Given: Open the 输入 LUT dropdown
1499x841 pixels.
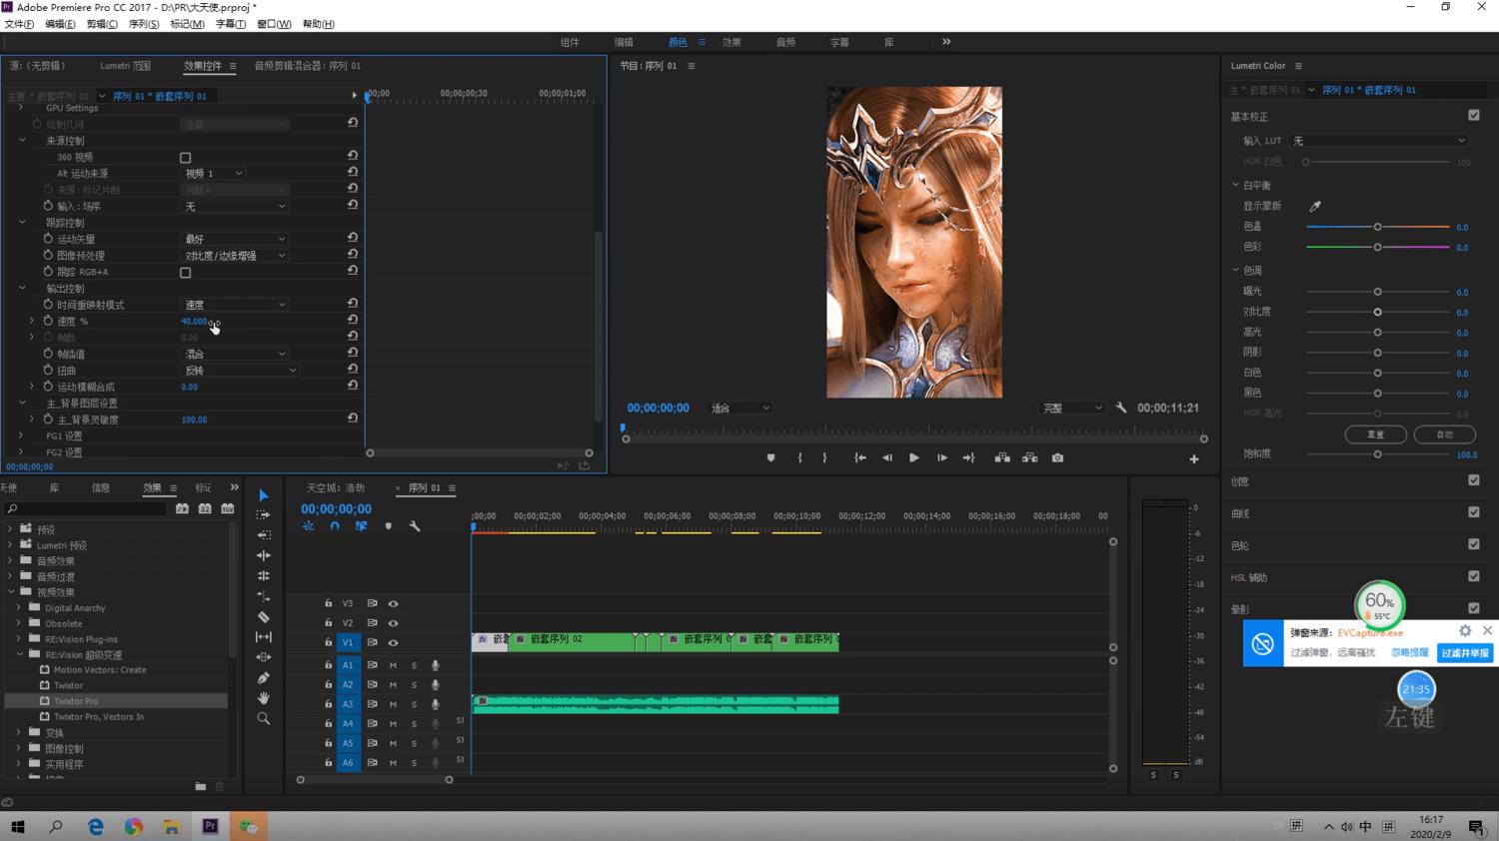Looking at the screenshot, I should pos(1379,141).
